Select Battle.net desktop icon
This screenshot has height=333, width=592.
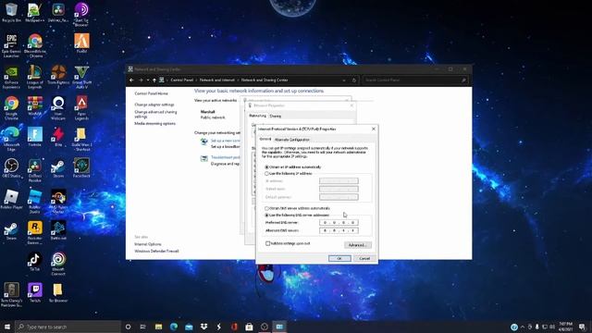point(58,230)
